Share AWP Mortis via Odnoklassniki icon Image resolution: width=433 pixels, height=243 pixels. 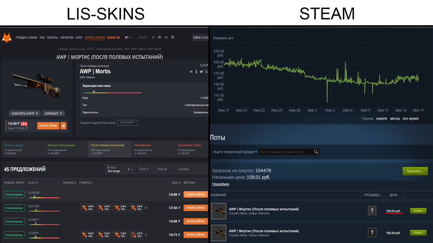(x=196, y=72)
